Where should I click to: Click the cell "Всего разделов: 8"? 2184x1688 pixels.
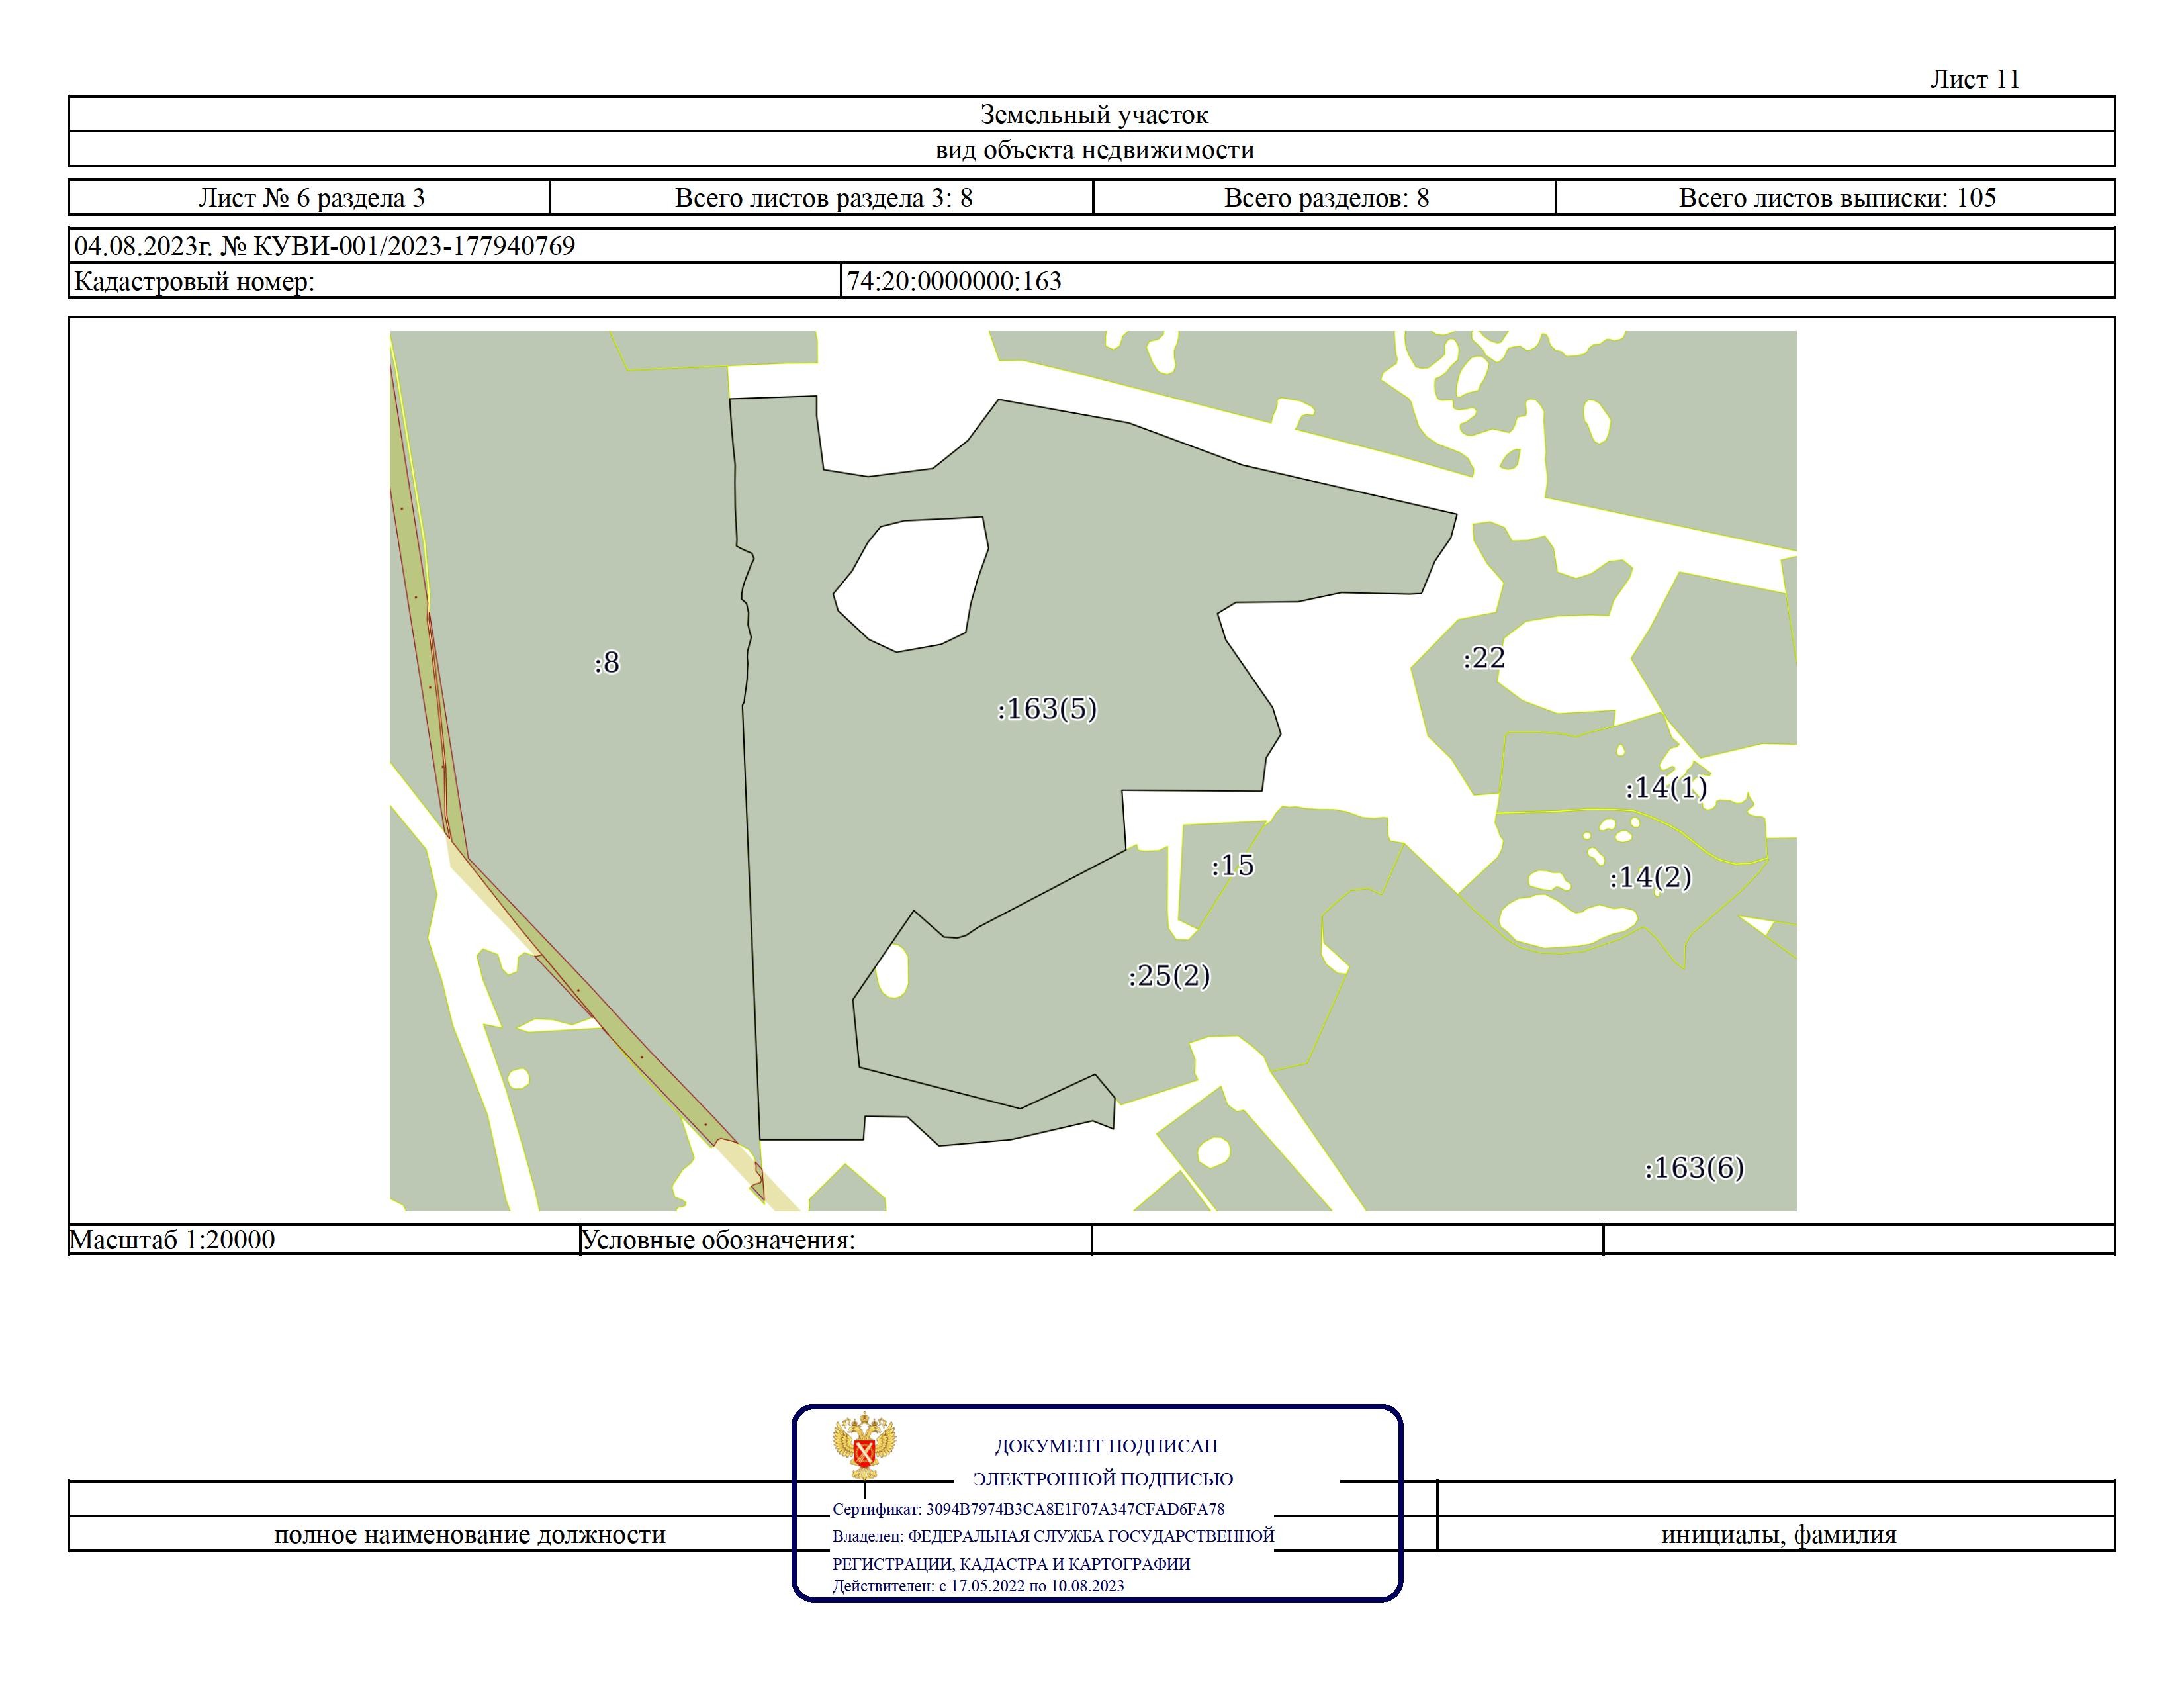(1325, 197)
